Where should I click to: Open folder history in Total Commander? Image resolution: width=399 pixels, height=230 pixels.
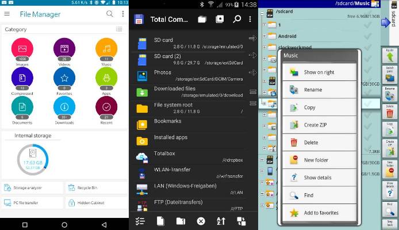[x=202, y=20]
